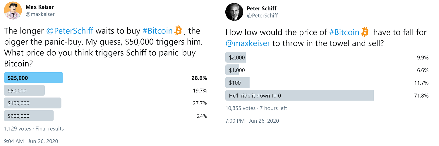Screen dimensions: 439x146
Task: Click the Bitcoin emoji in Schiff's tweet
Action: (365, 31)
